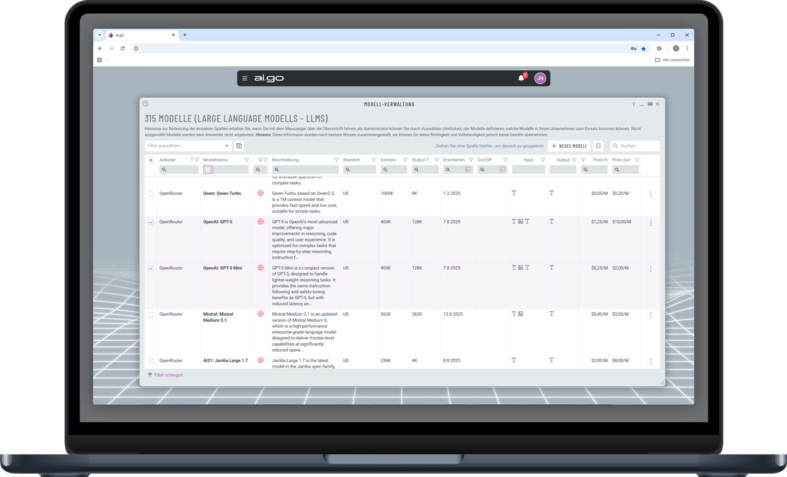Sort by the Anbieter column header
This screenshot has width=787, height=477.
(x=168, y=160)
